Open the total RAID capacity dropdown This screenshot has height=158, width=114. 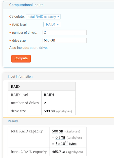click(43, 17)
